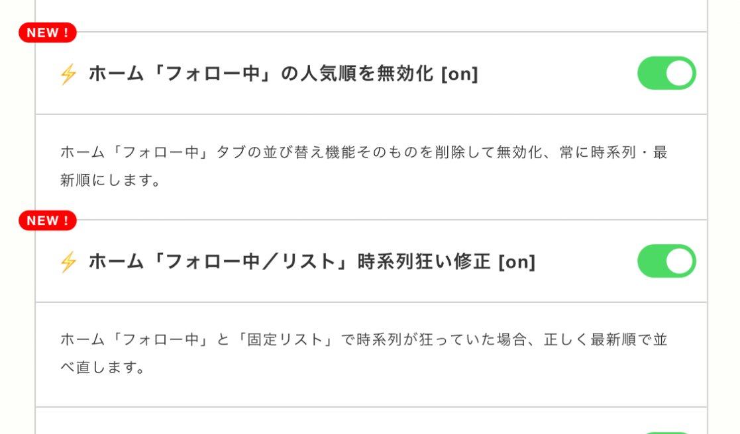Click the [on] indicator beside 時系列狂い修正
This screenshot has height=434, width=740.
click(x=519, y=261)
